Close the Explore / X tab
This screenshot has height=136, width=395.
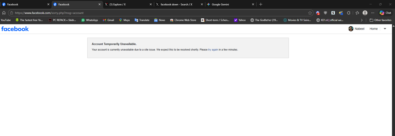click(x=150, y=5)
